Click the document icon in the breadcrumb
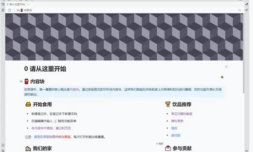Image resolution: width=253 pixels, height=152 pixels. coord(10,10)
